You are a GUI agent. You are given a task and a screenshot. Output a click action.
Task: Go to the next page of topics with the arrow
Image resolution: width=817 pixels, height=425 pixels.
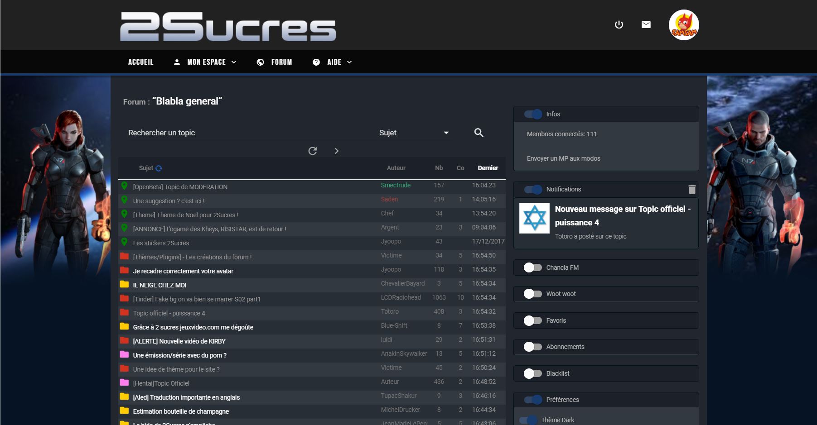point(336,151)
